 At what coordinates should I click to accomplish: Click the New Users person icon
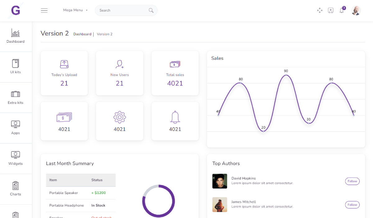click(120, 64)
